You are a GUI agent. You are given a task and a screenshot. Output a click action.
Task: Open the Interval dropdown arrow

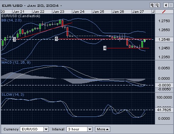coord(90,129)
